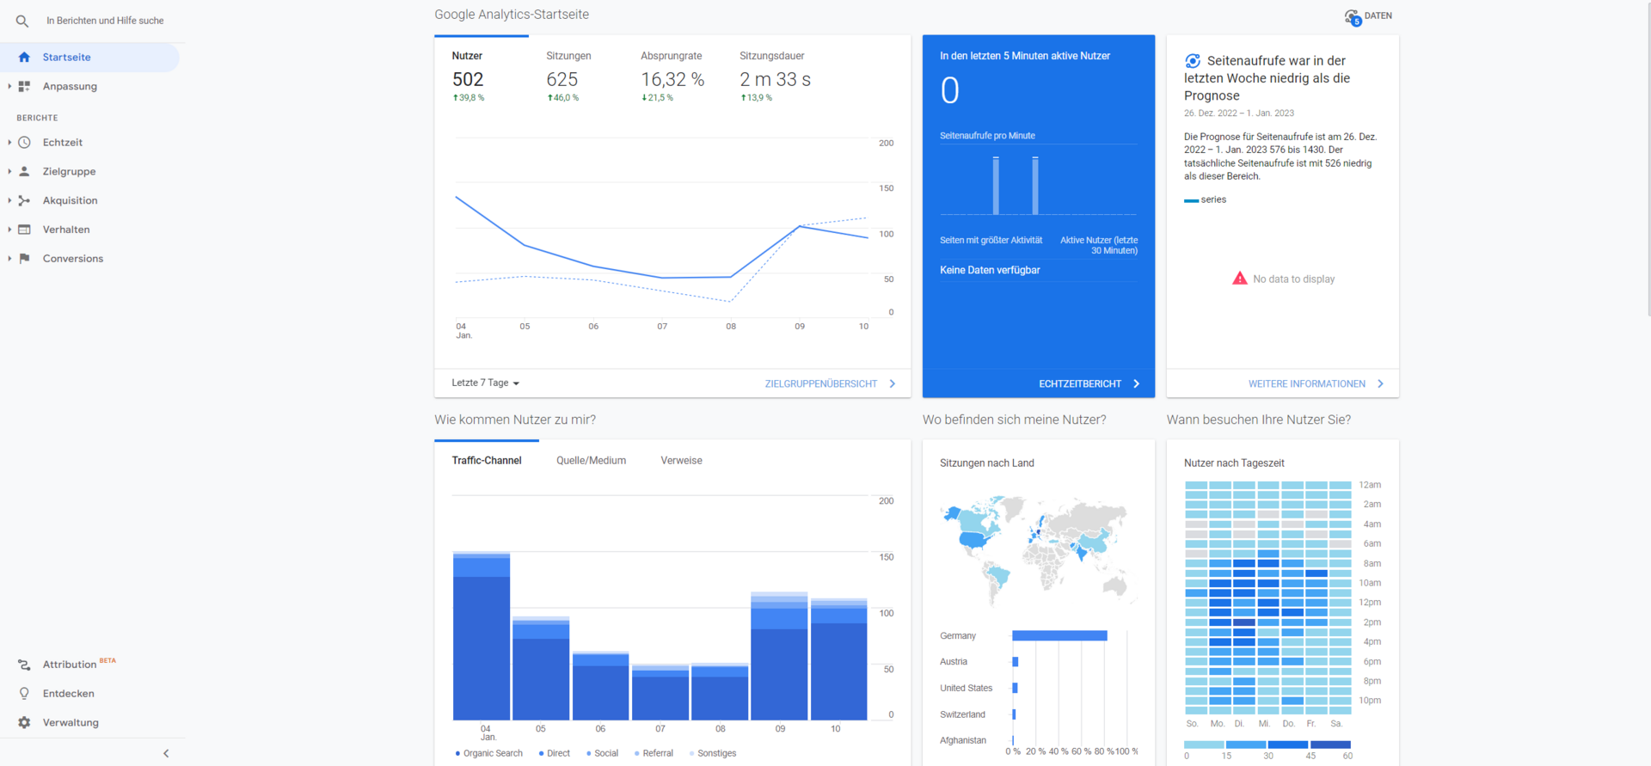Screen dimensions: 1651x766
Task: Click the Entdecken lightbulb icon
Action: click(x=24, y=694)
